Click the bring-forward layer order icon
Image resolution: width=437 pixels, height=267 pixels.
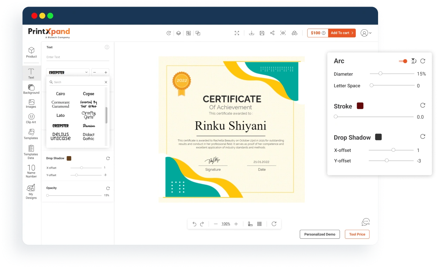click(x=188, y=33)
